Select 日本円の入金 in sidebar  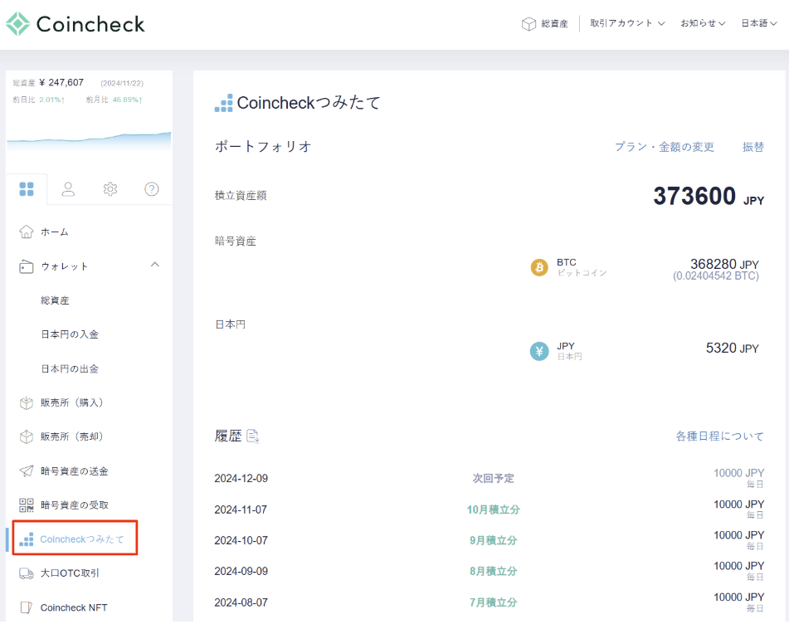point(70,334)
